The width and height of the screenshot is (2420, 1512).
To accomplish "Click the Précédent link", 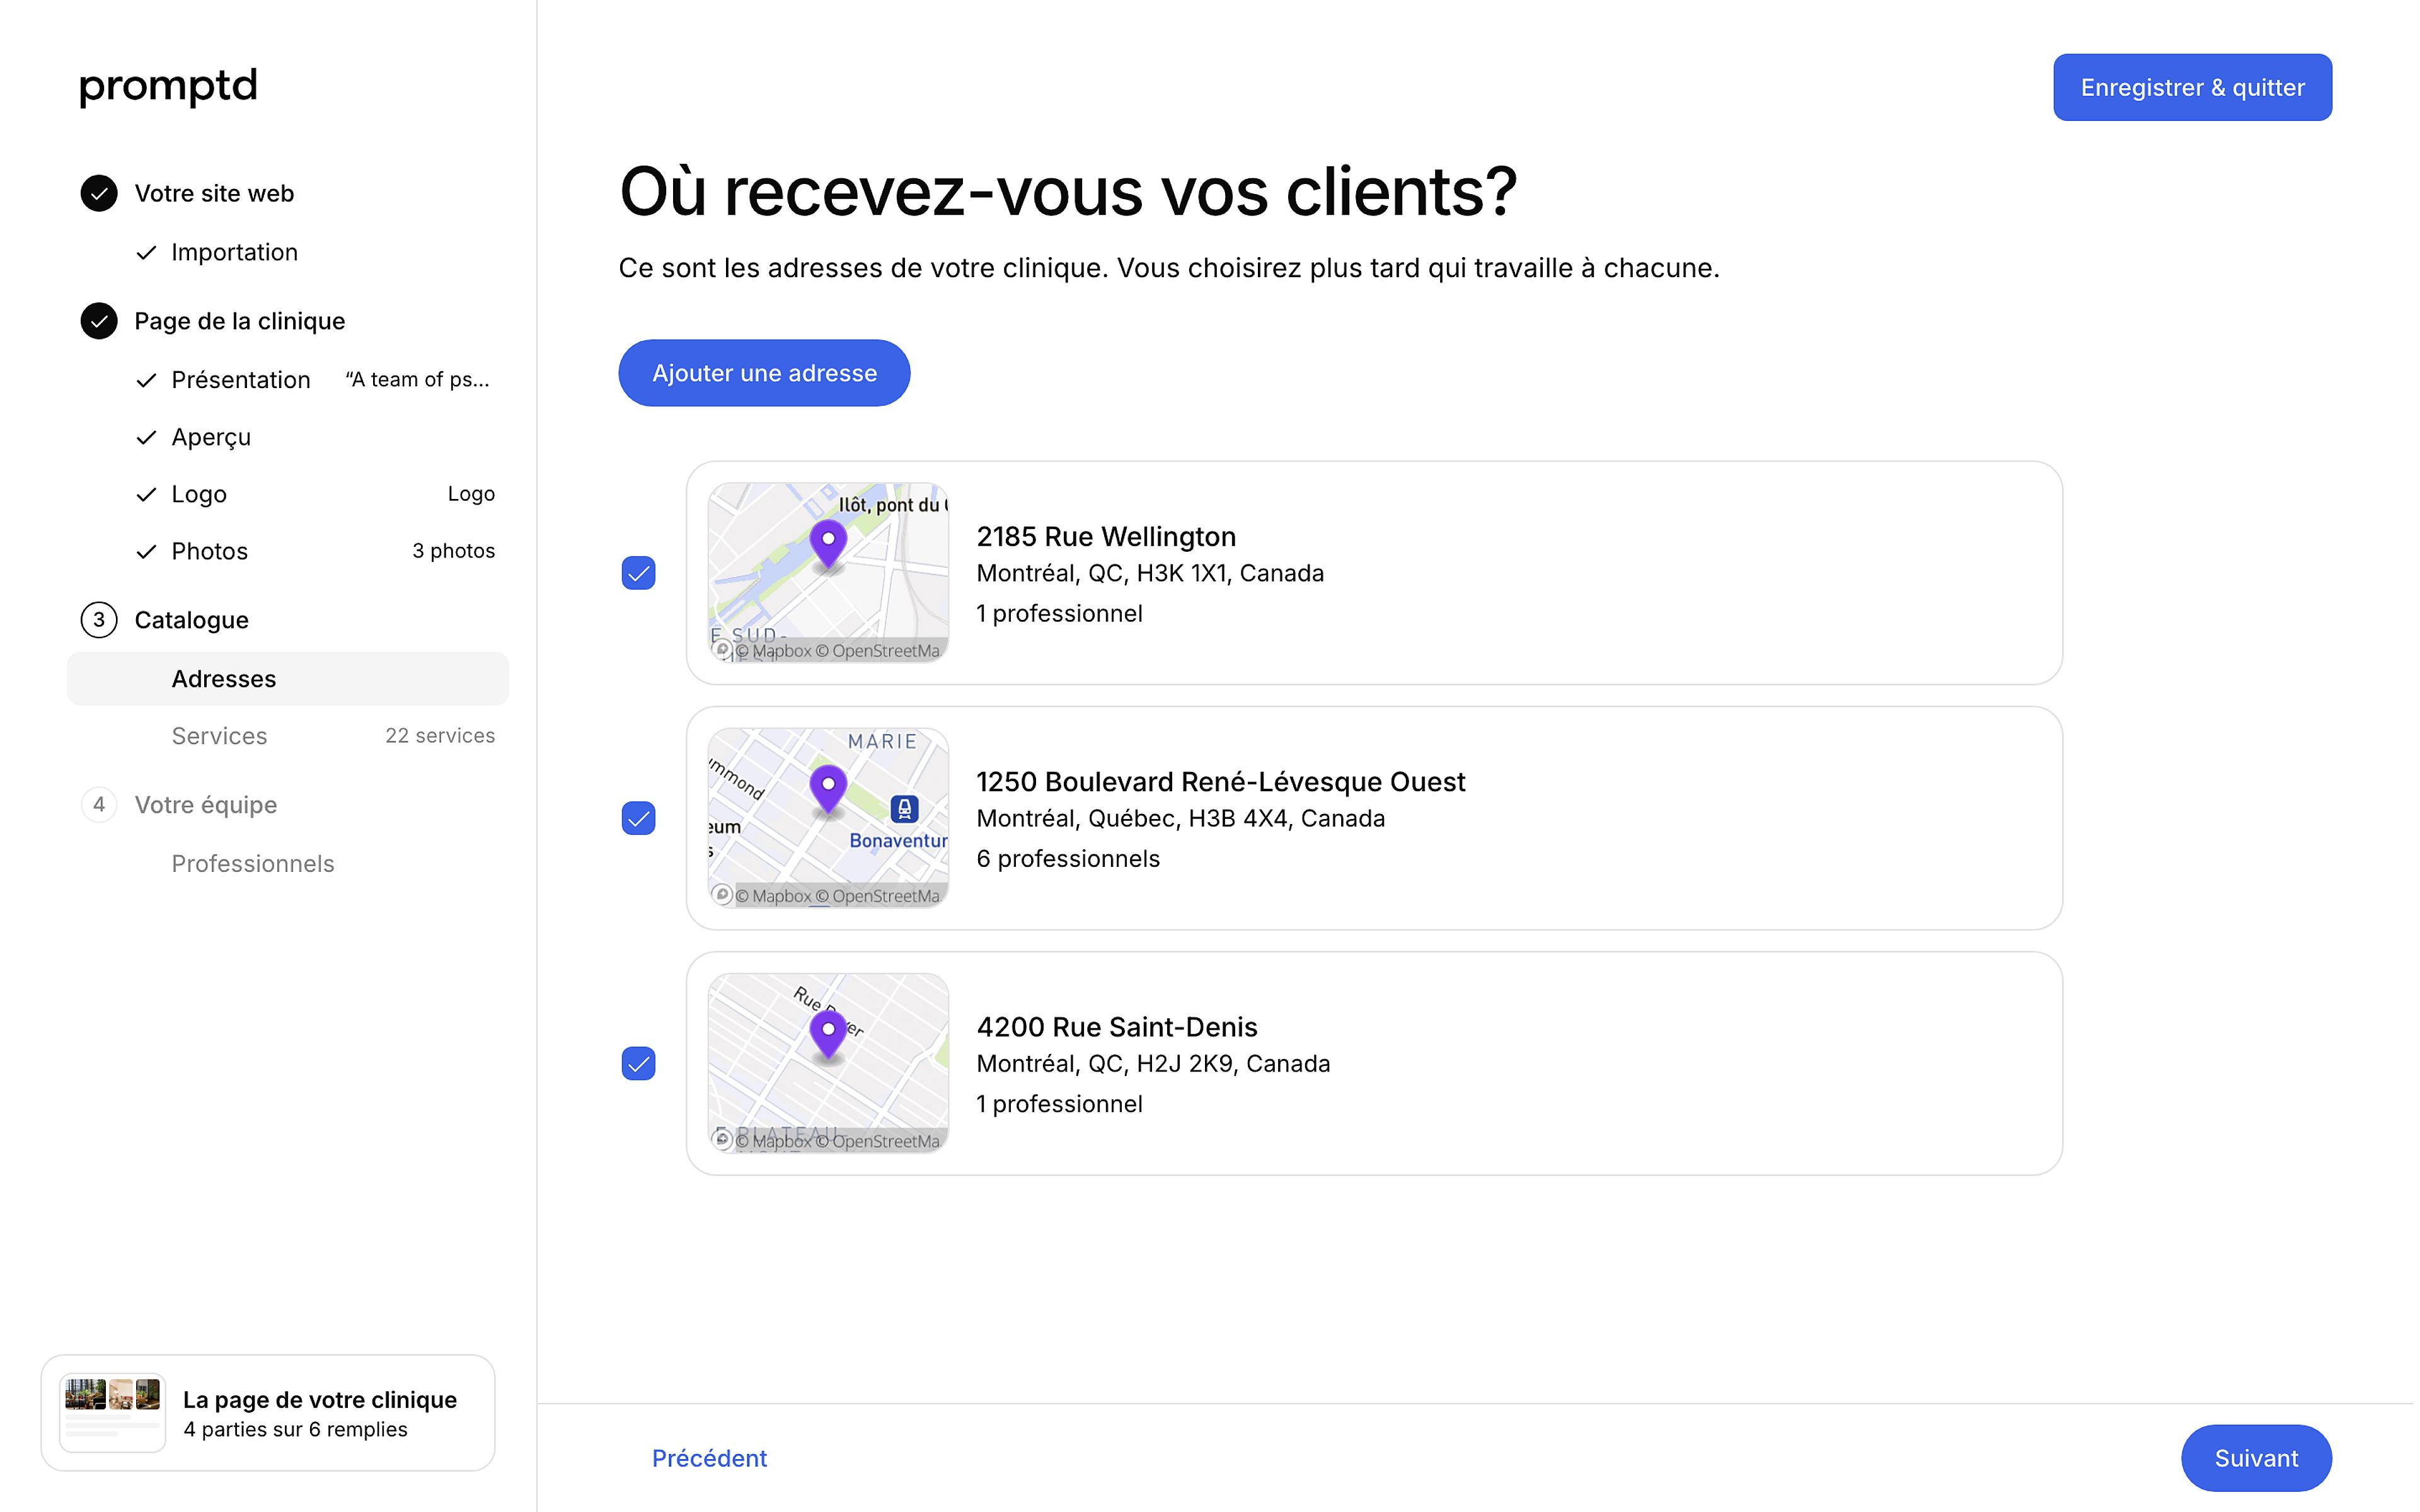I will pyautogui.click(x=709, y=1458).
